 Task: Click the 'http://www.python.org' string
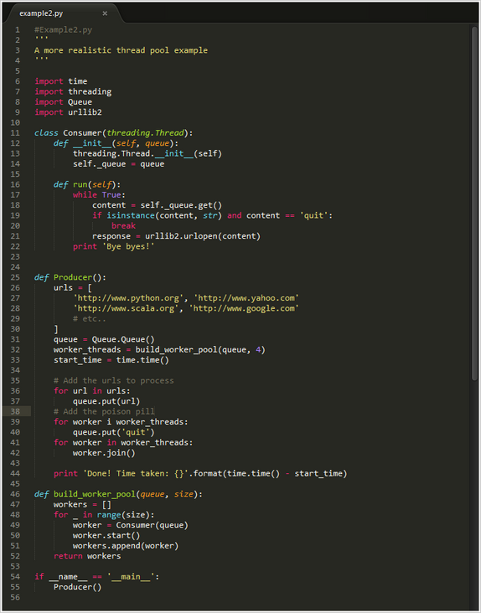pyautogui.click(x=128, y=298)
